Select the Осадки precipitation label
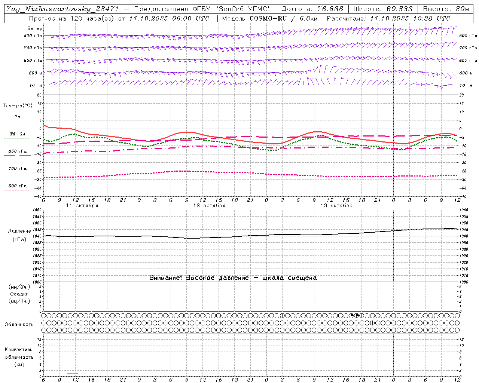 (19, 294)
